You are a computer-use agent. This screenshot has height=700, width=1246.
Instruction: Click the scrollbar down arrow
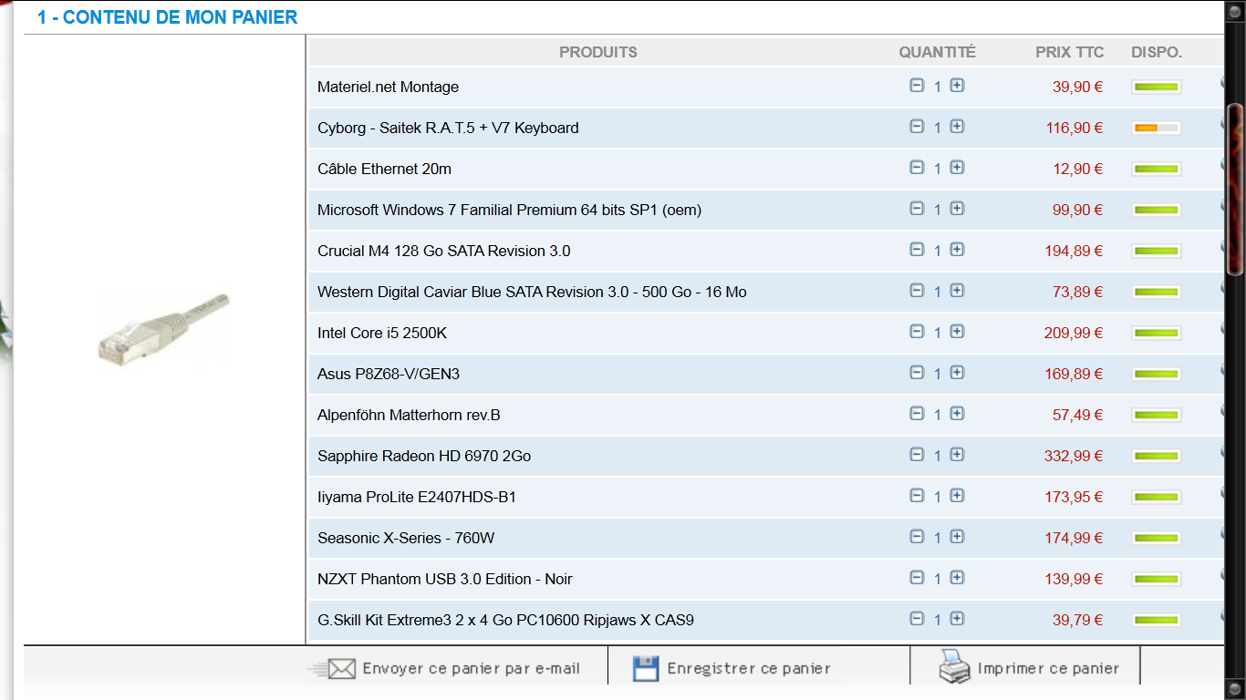(1235, 688)
